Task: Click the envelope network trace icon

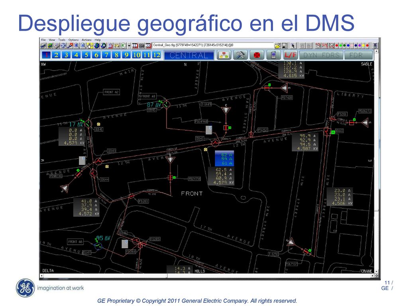Action: (331, 46)
